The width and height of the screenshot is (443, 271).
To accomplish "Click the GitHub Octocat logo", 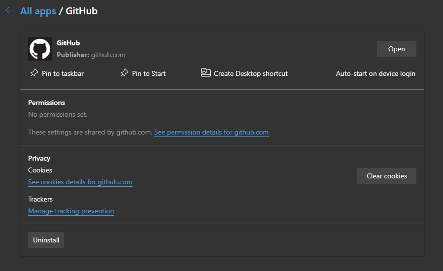I will (x=40, y=49).
